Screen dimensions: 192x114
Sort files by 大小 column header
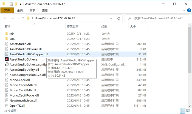133,26
